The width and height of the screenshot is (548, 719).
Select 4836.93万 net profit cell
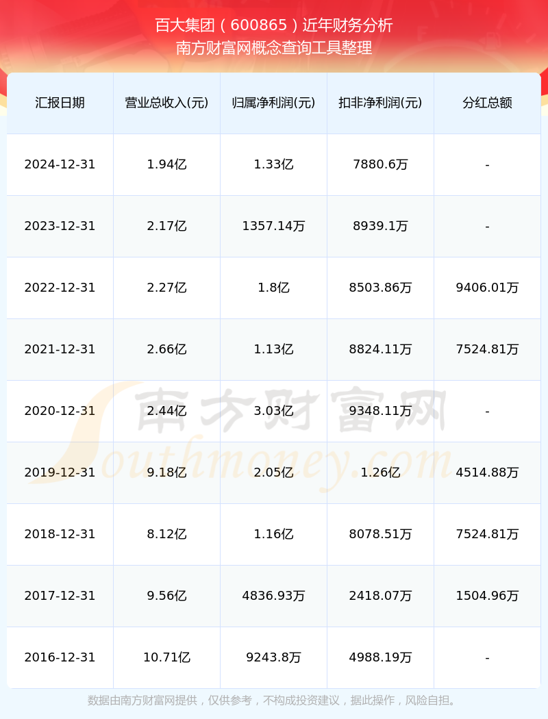coord(274,596)
